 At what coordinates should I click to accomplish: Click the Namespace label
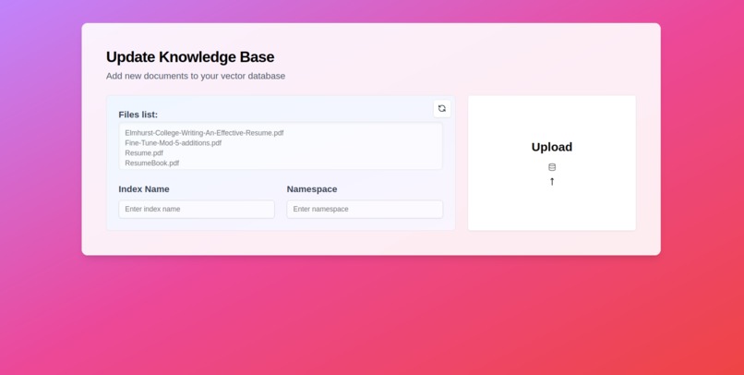click(x=312, y=189)
